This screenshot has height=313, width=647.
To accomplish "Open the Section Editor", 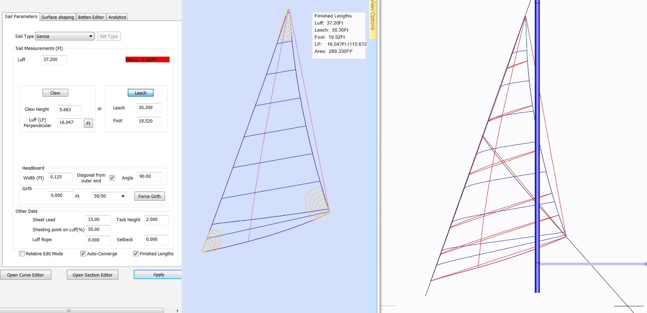I will click(x=92, y=275).
